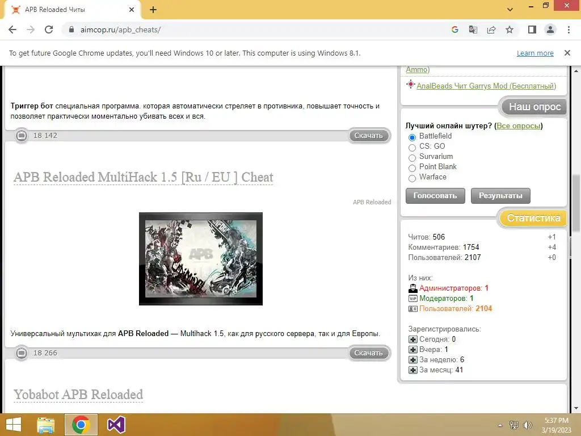The image size is (581, 436).
Task: Open File Explorer from taskbar
Action: [45, 425]
